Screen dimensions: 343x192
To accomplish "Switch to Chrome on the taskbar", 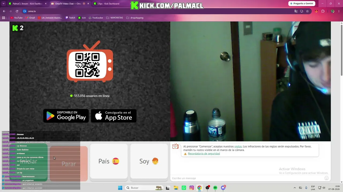I will (199, 188).
